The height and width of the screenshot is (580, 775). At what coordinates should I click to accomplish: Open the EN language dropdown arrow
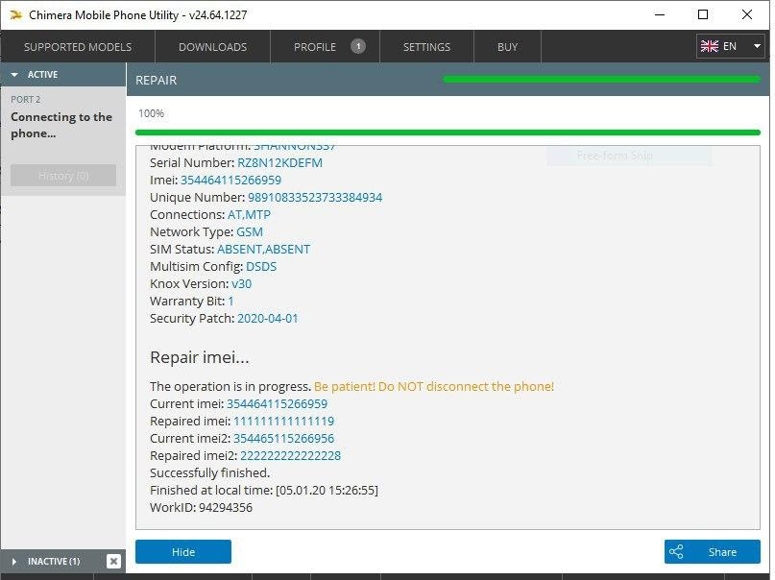click(x=757, y=46)
